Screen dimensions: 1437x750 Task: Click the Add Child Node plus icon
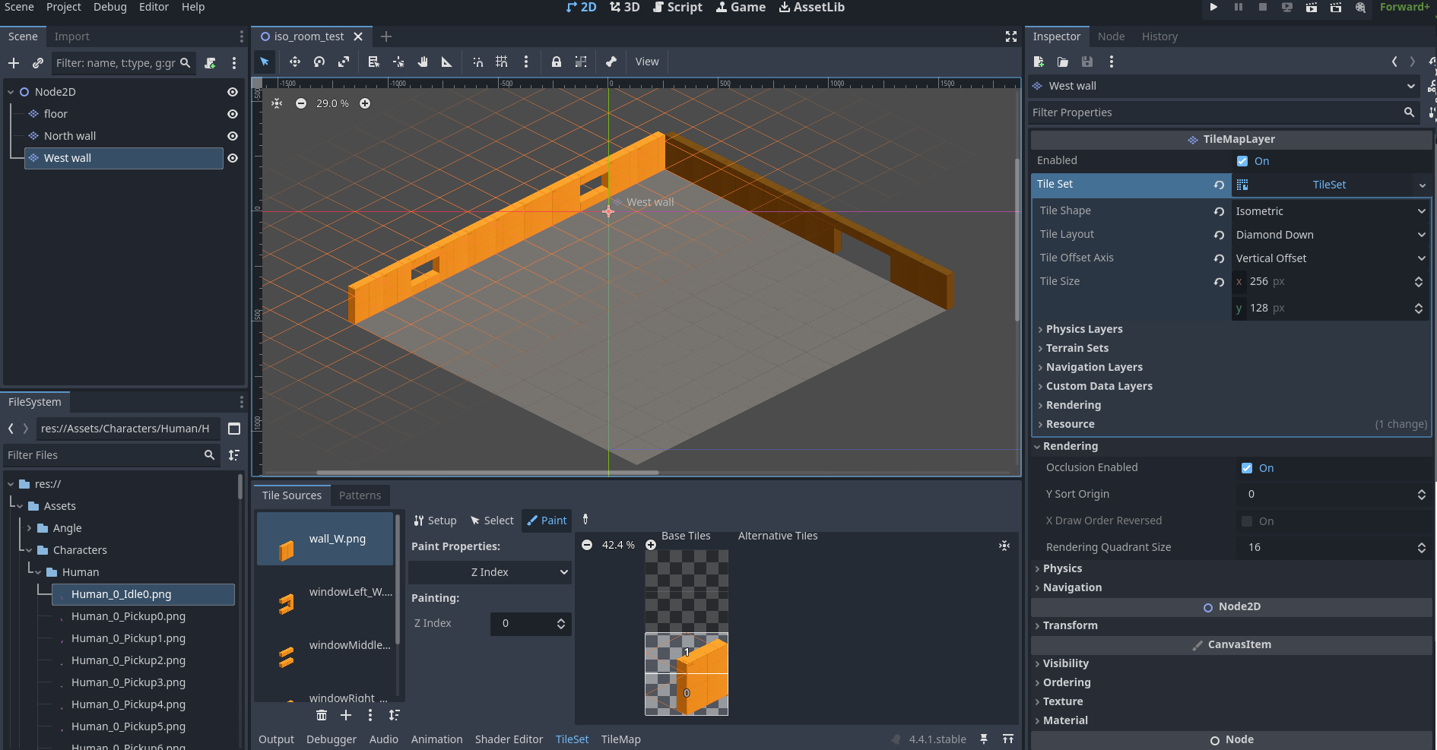14,63
